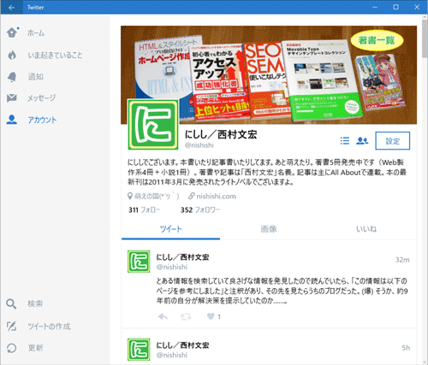Open the メッセージ envelope icon
Screen dimensions: 428x365
[x=12, y=98]
